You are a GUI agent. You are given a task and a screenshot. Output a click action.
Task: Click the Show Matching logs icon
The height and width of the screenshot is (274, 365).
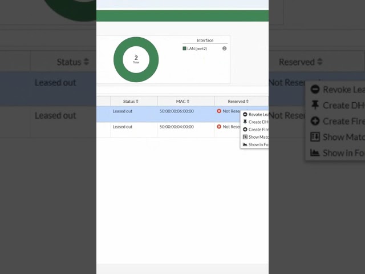(x=245, y=137)
